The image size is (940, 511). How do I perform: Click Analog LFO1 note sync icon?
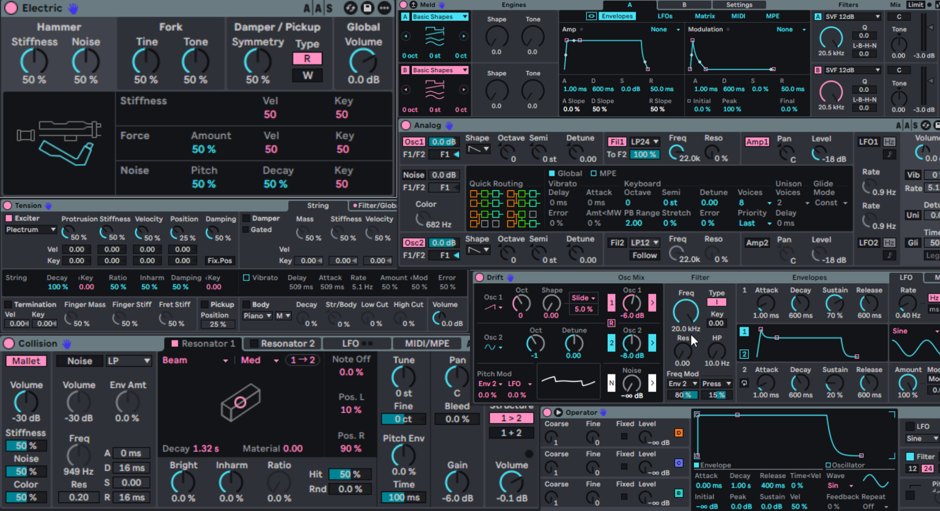point(890,154)
